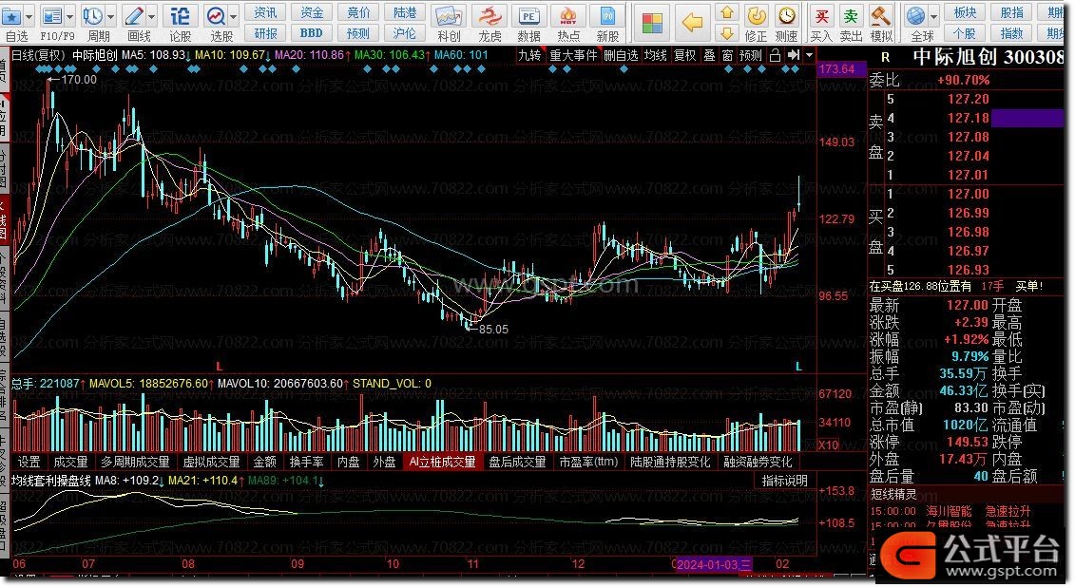
Task: Click the 2024-01-03 date marker on timeline
Action: 713,564
